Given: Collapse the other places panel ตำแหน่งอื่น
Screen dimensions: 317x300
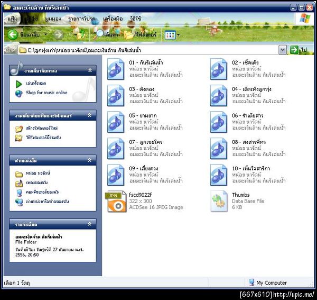Looking at the screenshot, I should click(90, 160).
